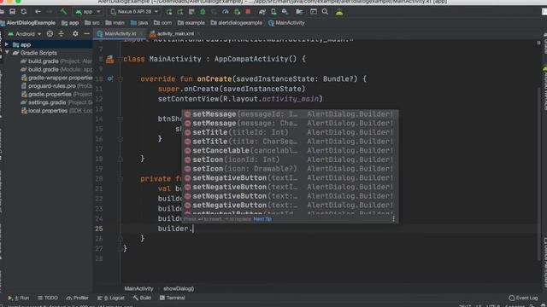Open the AVD Manager phone icon
The height and width of the screenshot is (307, 547).
273,12
